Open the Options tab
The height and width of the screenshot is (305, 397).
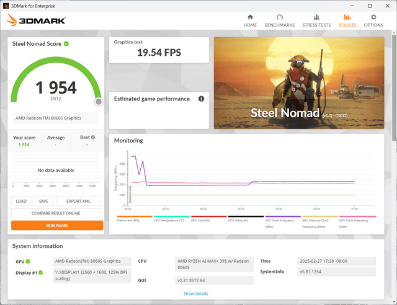pyautogui.click(x=373, y=20)
